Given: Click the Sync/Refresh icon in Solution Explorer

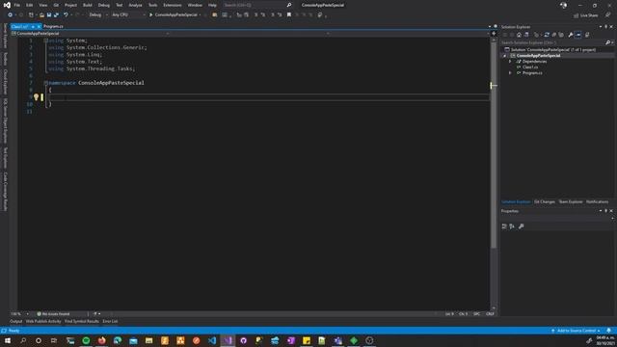Looking at the screenshot, I should coord(547,35).
